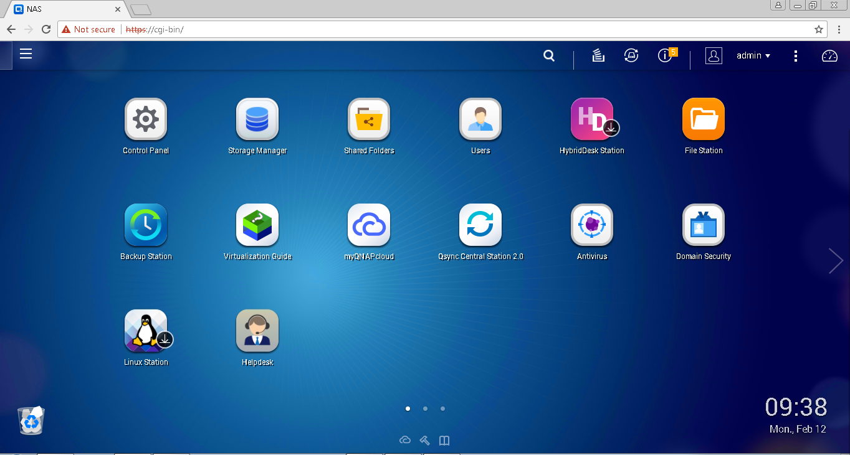850x455 pixels.
Task: Open utilities tool icon in bottom bar
Action: coord(425,441)
